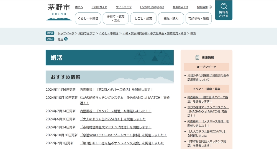Click the Chino city logo
The width and height of the screenshot is (277, 149).
point(59,12)
